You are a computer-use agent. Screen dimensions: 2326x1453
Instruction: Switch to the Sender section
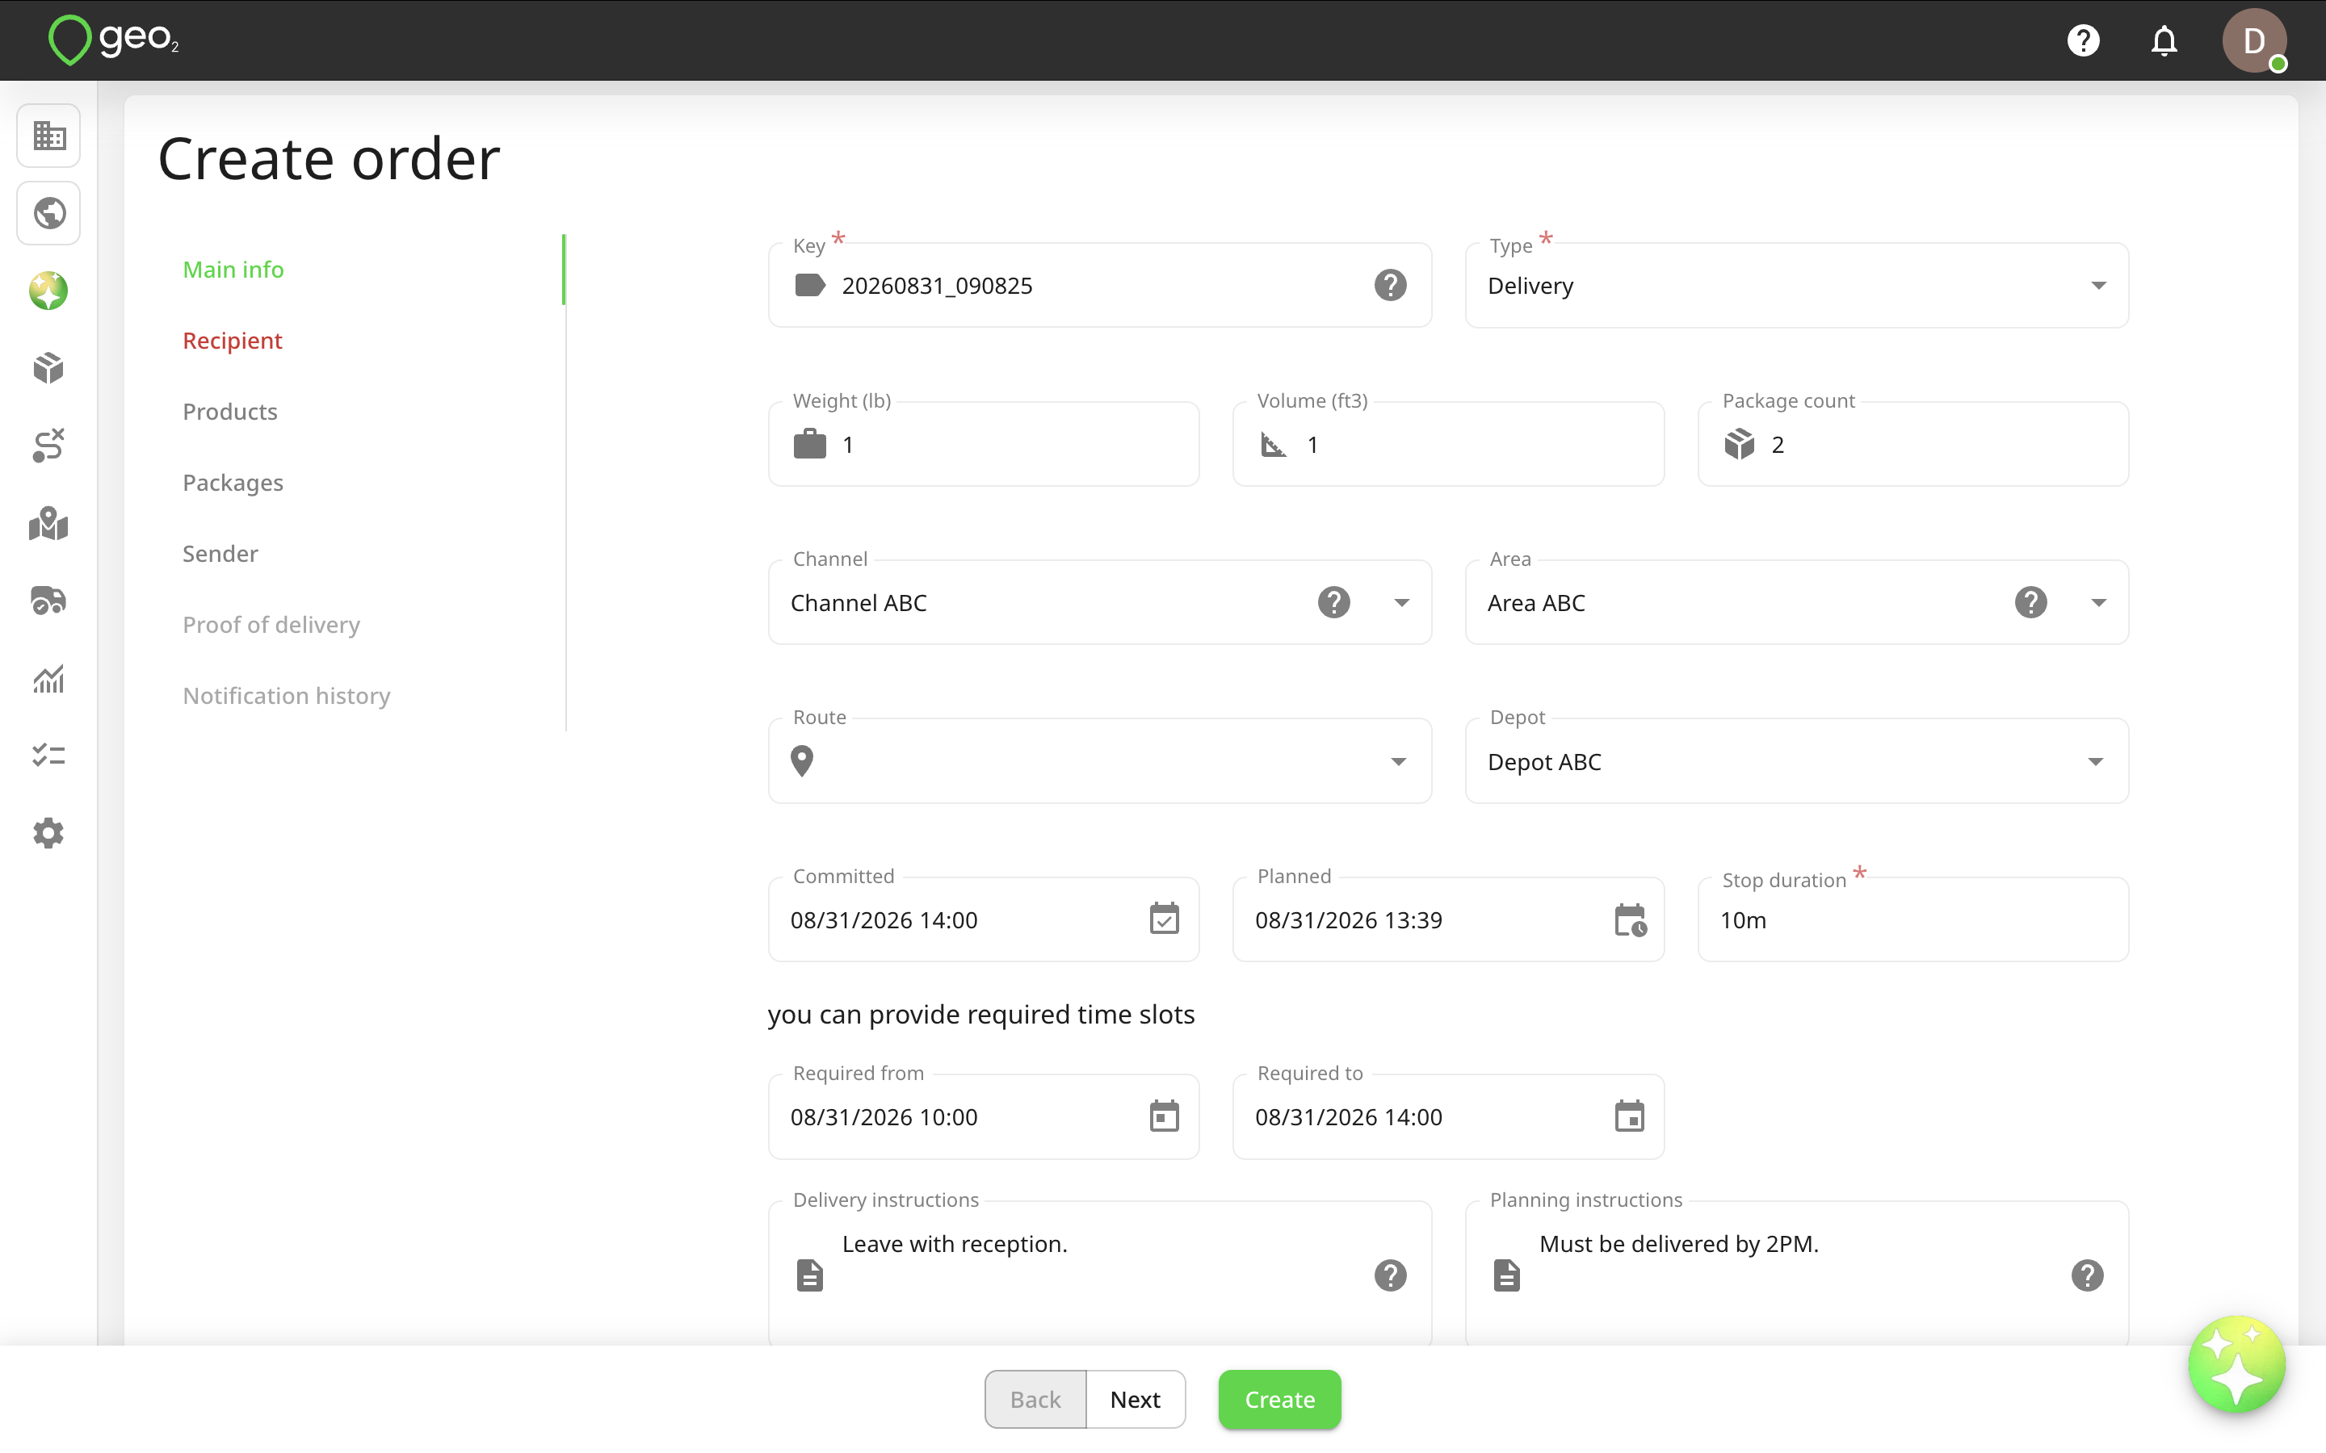pos(220,554)
